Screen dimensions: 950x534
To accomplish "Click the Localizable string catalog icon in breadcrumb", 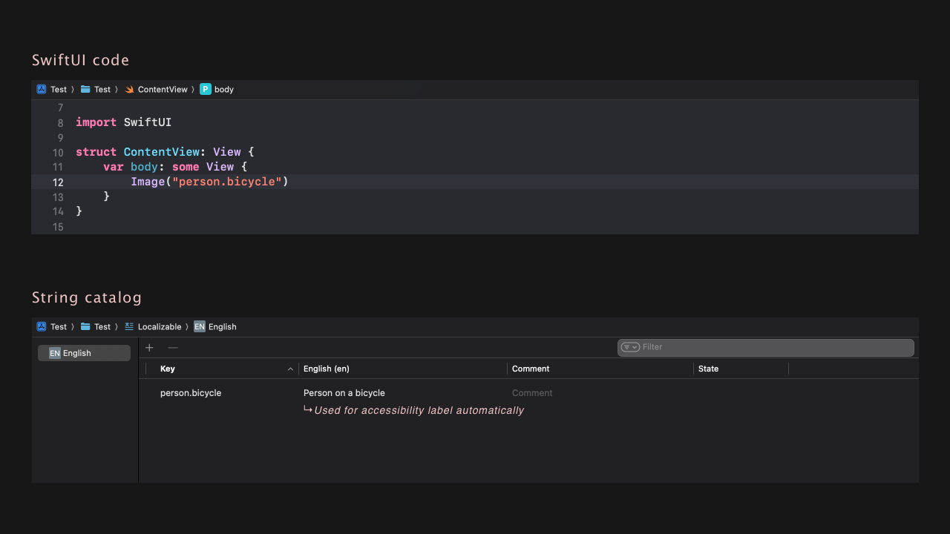I will (129, 327).
